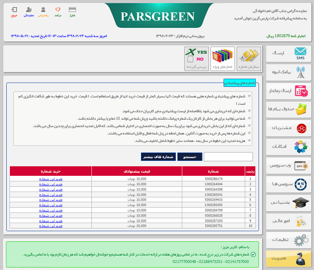
Task: Click the suggested price column header
Action: pyautogui.click(x=137, y=171)
